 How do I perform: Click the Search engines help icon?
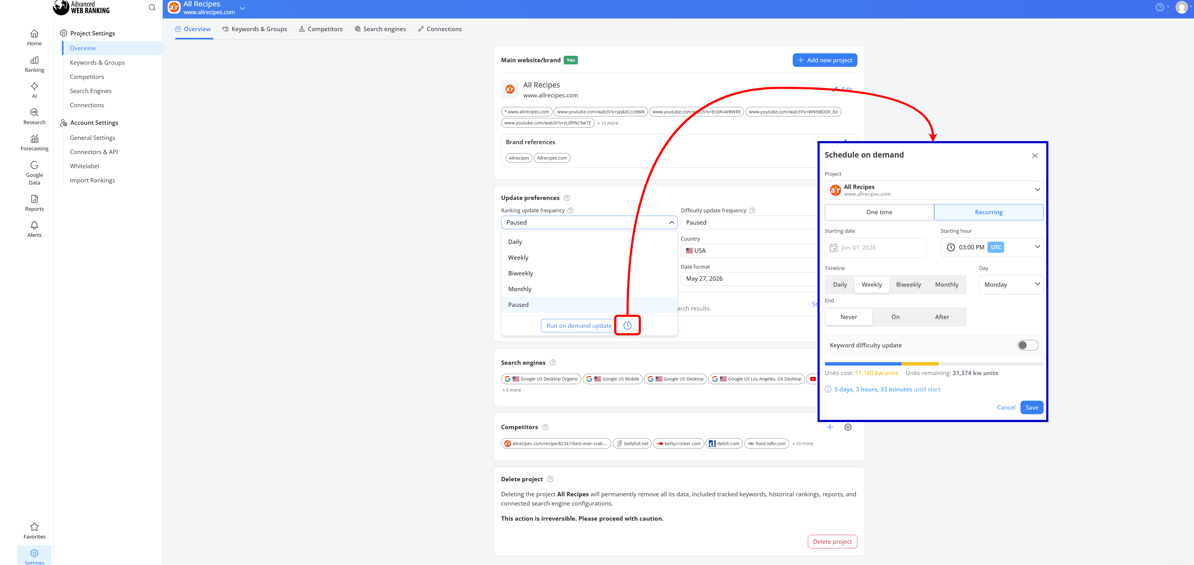(x=553, y=363)
